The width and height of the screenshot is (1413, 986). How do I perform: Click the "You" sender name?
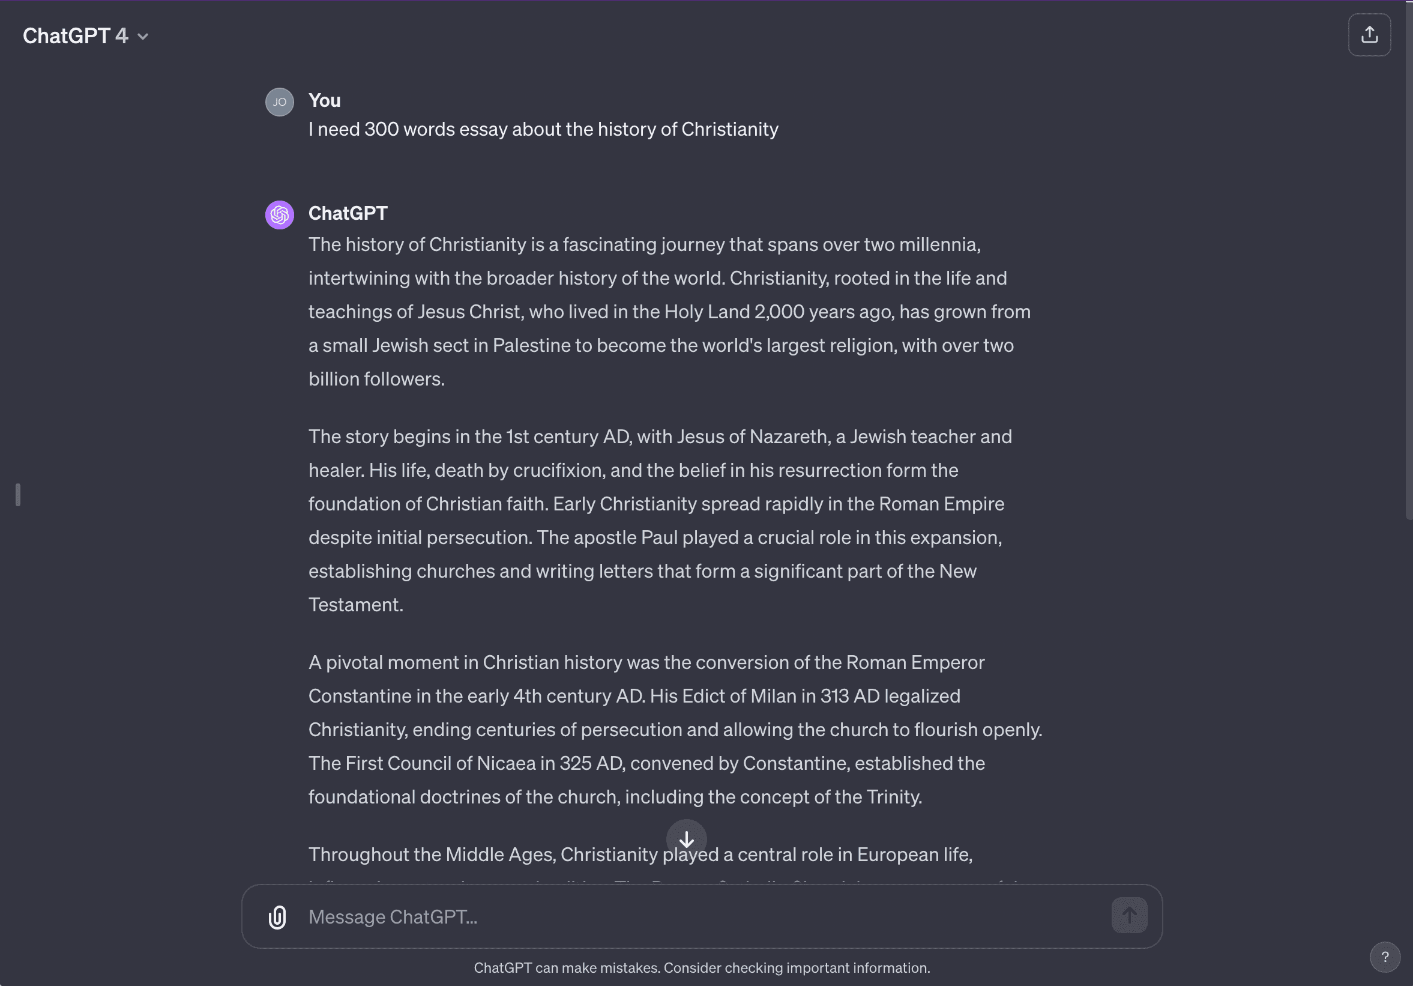tap(324, 100)
